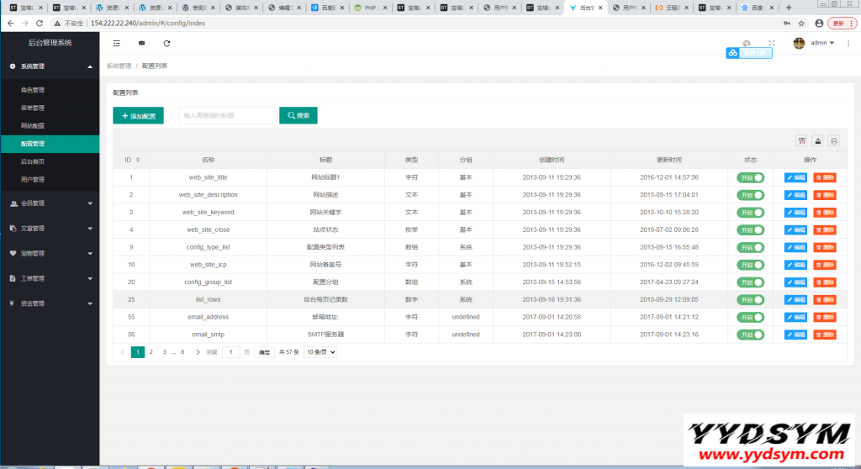Click the export icon above the table
Viewport: 861px width, 469px height.
[x=817, y=141]
